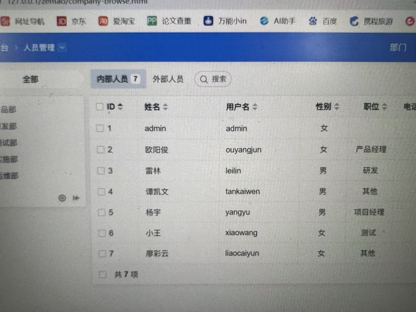The width and height of the screenshot is (416, 312).
Task: Click admin in the 姓名 column
Action: pyautogui.click(x=155, y=129)
